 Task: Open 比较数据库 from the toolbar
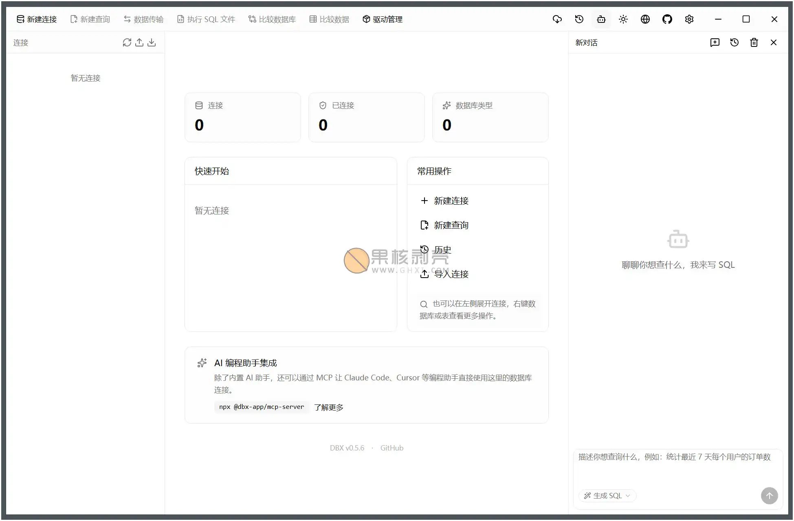click(x=272, y=19)
